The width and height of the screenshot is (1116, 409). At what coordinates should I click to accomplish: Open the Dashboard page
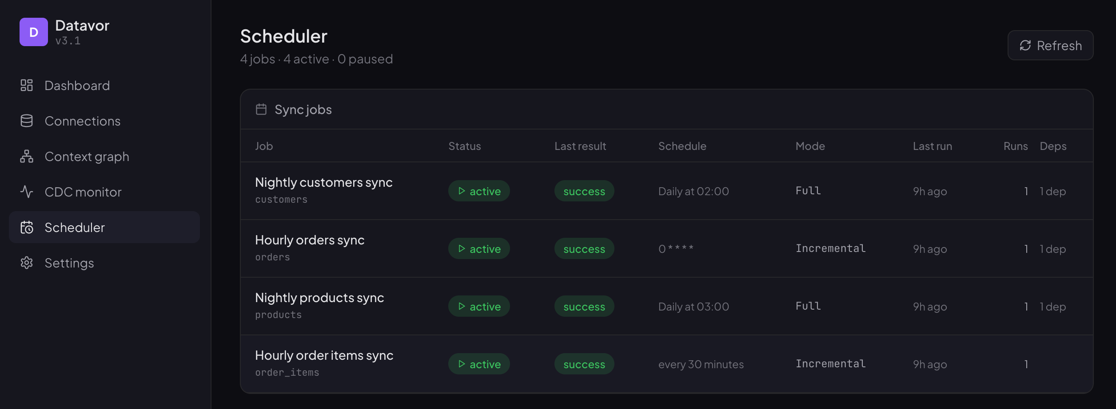104,85
